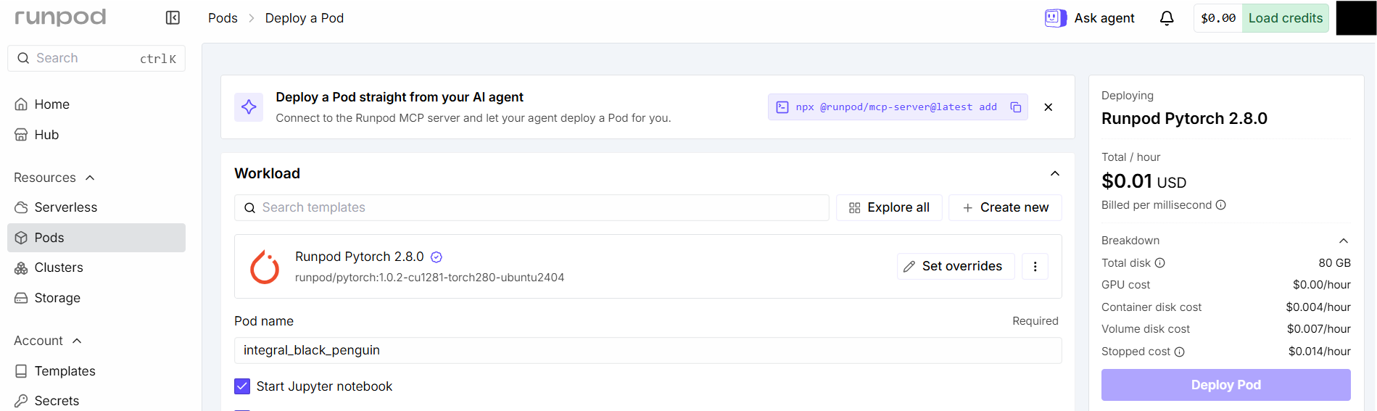This screenshot has height=411, width=1377.
Task: Collapse the Resources sidebar group
Action: pyautogui.click(x=90, y=178)
